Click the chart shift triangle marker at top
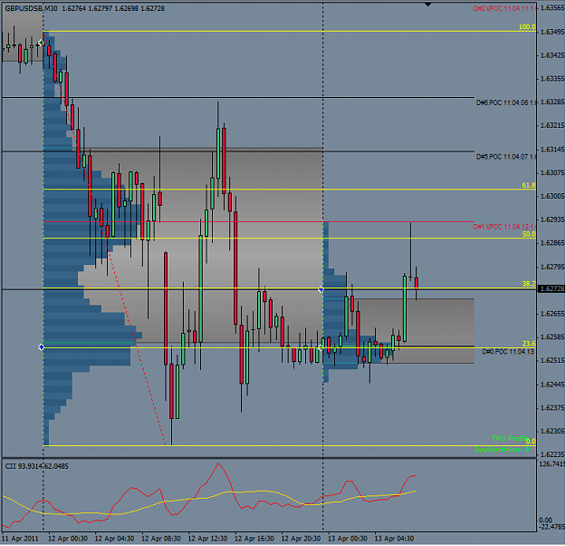Image resolution: width=566 pixels, height=546 pixels. tap(427, 5)
